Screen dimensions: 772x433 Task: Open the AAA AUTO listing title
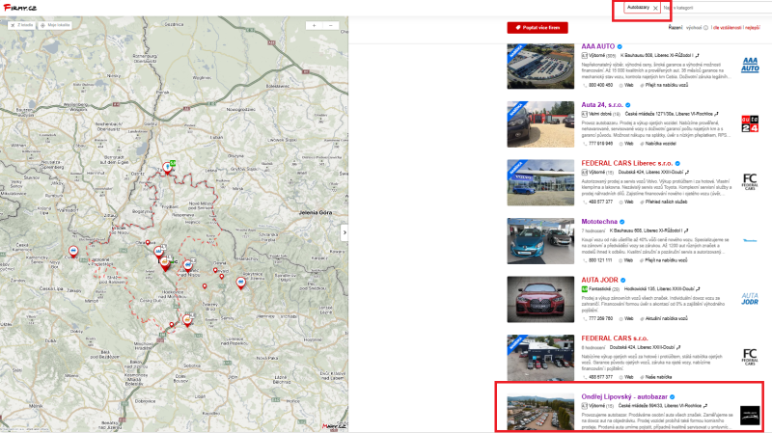(x=597, y=46)
